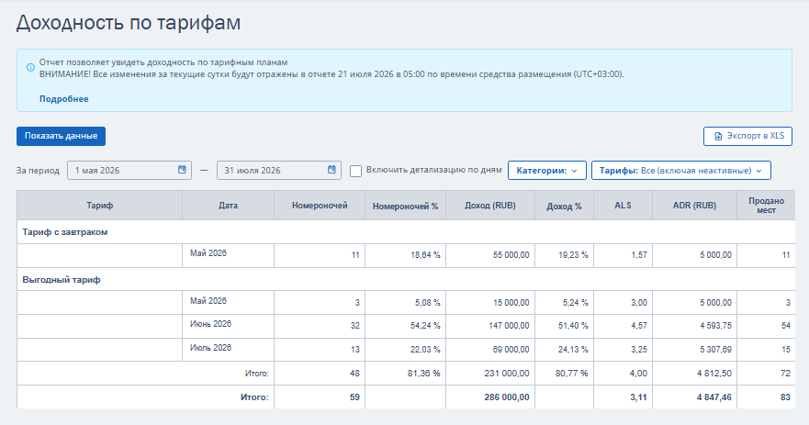Click the Доход % column header
The height and width of the screenshot is (425, 809).
pyautogui.click(x=564, y=206)
